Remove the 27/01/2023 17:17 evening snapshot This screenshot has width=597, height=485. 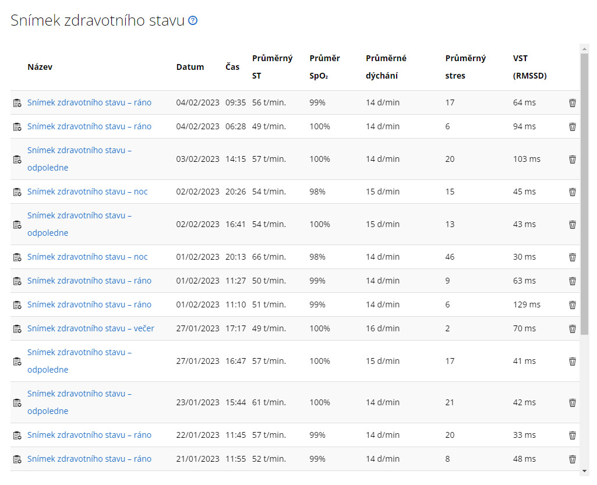(572, 328)
